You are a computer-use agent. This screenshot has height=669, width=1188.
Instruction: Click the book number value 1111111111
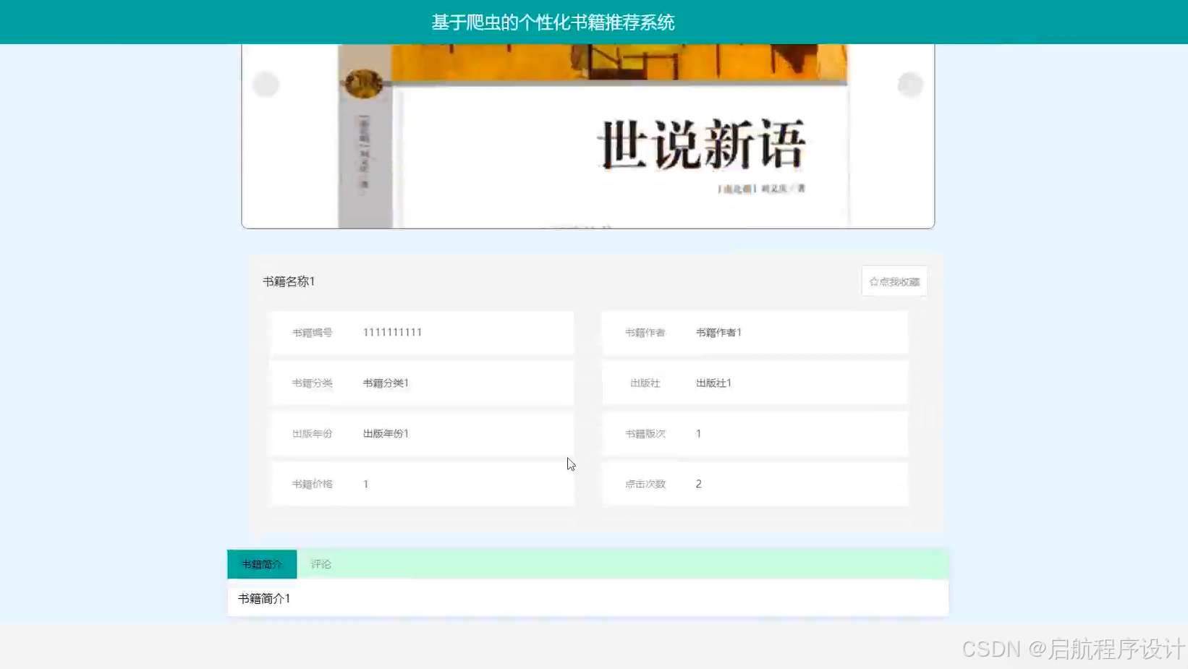point(392,332)
